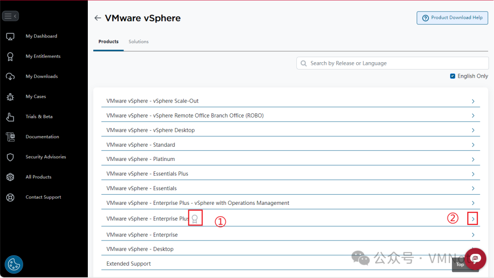Open Trials & Beta menu item
This screenshot has width=494, height=278.
click(x=39, y=117)
